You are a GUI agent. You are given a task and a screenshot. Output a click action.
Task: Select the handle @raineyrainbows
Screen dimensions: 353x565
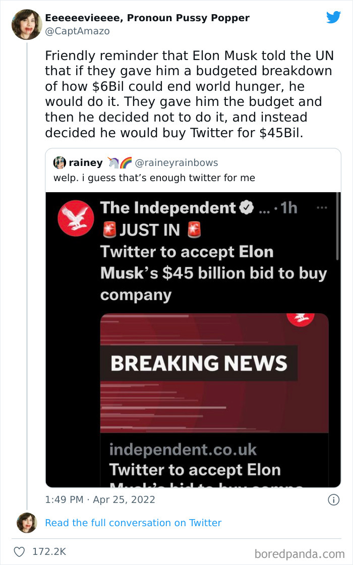(x=177, y=162)
